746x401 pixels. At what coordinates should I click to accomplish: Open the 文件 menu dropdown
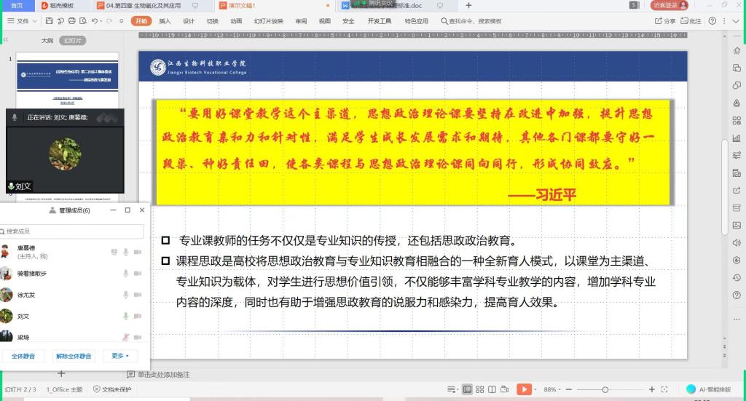(x=22, y=21)
